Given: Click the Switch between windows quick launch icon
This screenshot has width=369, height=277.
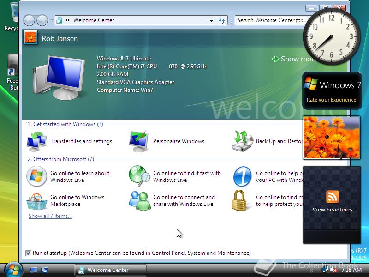Looking at the screenshot, I should point(44,270).
